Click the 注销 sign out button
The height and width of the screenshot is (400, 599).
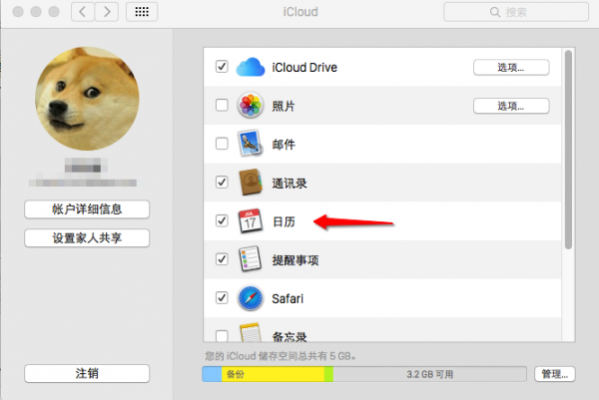pos(87,373)
